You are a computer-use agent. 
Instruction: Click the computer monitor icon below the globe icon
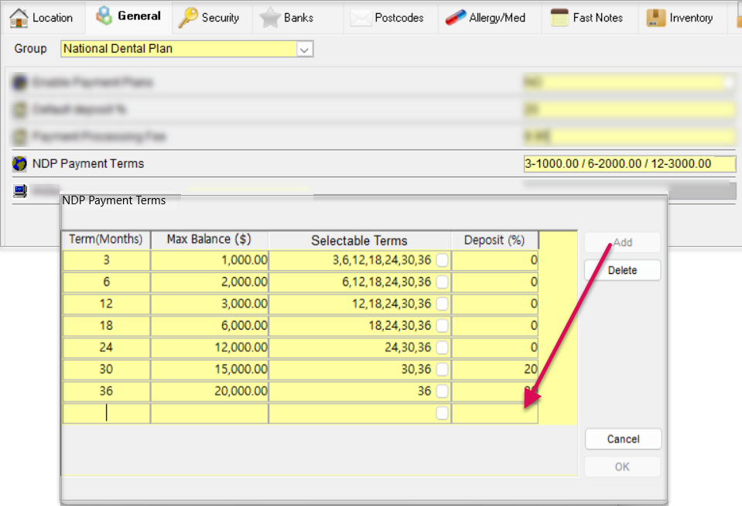click(x=20, y=191)
